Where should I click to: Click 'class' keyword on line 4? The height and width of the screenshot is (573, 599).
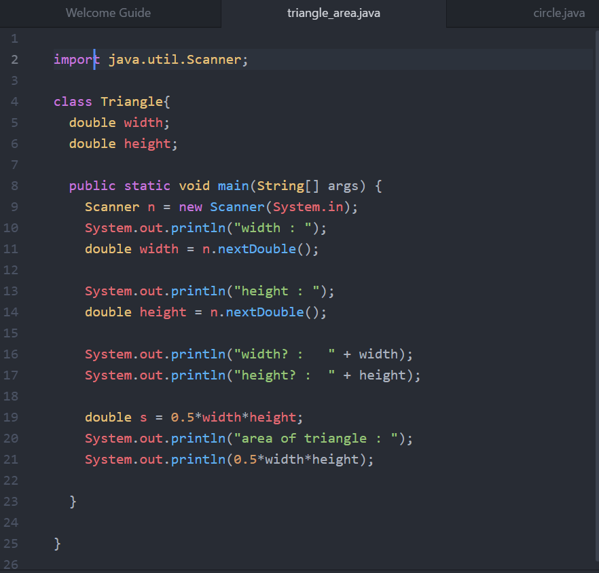pyautogui.click(x=73, y=102)
